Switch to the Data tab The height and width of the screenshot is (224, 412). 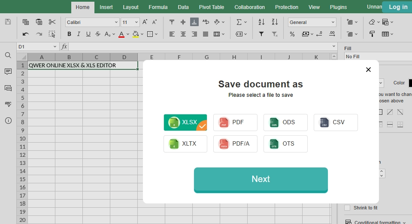coord(183,7)
